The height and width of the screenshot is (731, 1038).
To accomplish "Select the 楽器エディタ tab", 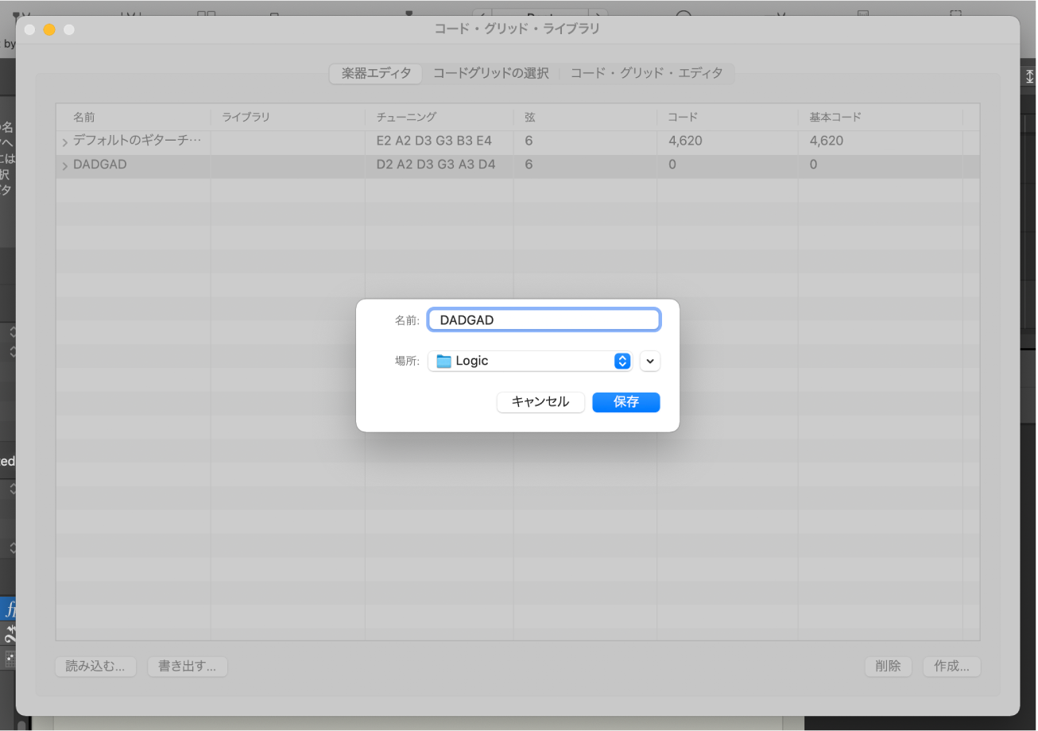I will point(375,73).
